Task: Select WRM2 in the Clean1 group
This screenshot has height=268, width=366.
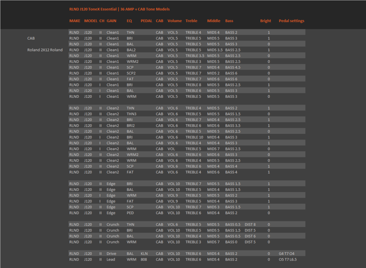Action: click(133, 61)
